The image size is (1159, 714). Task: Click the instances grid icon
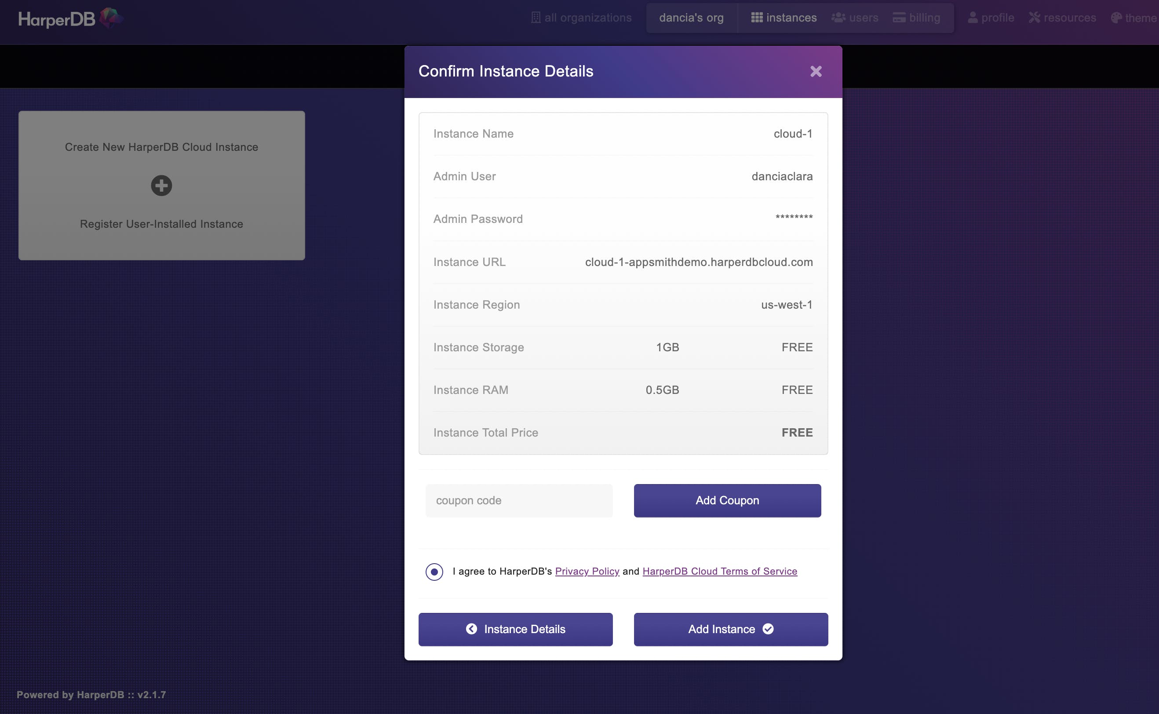click(757, 18)
